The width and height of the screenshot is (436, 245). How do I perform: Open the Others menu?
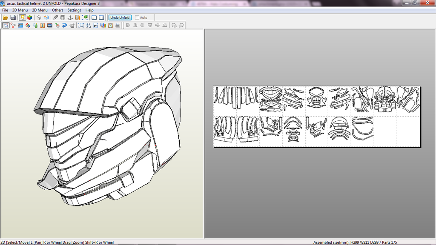click(x=57, y=10)
